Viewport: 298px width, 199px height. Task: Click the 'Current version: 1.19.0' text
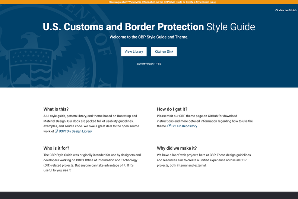pyautogui.click(x=149, y=64)
